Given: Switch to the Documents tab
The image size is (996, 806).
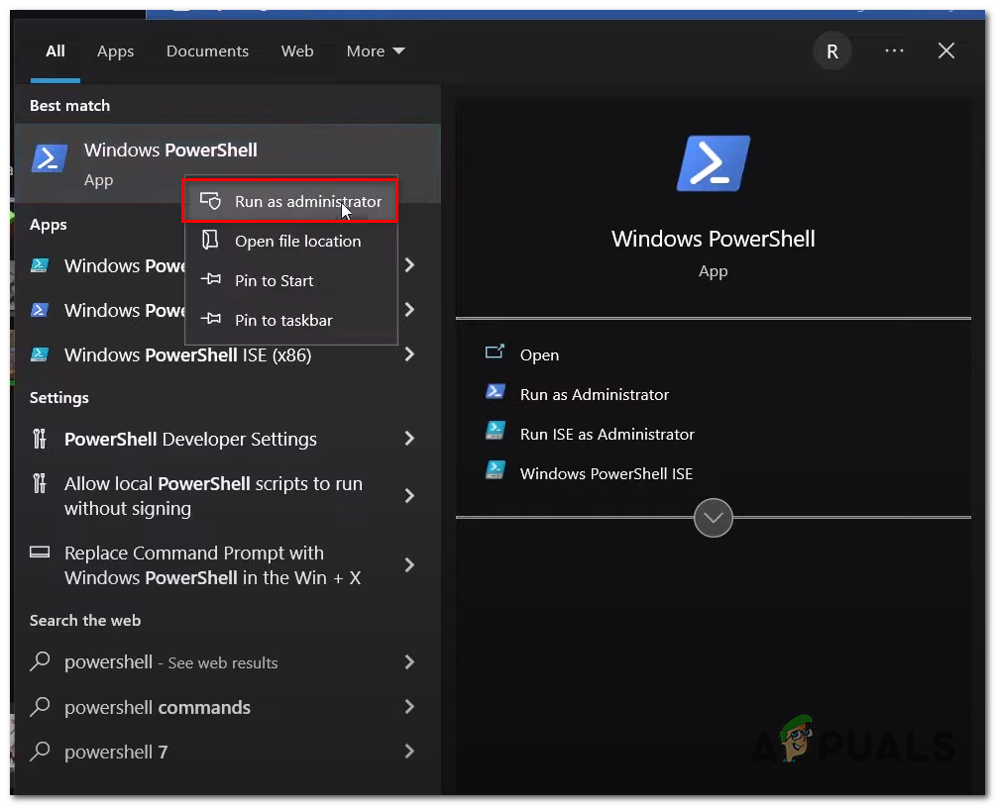Looking at the screenshot, I should coord(208,51).
